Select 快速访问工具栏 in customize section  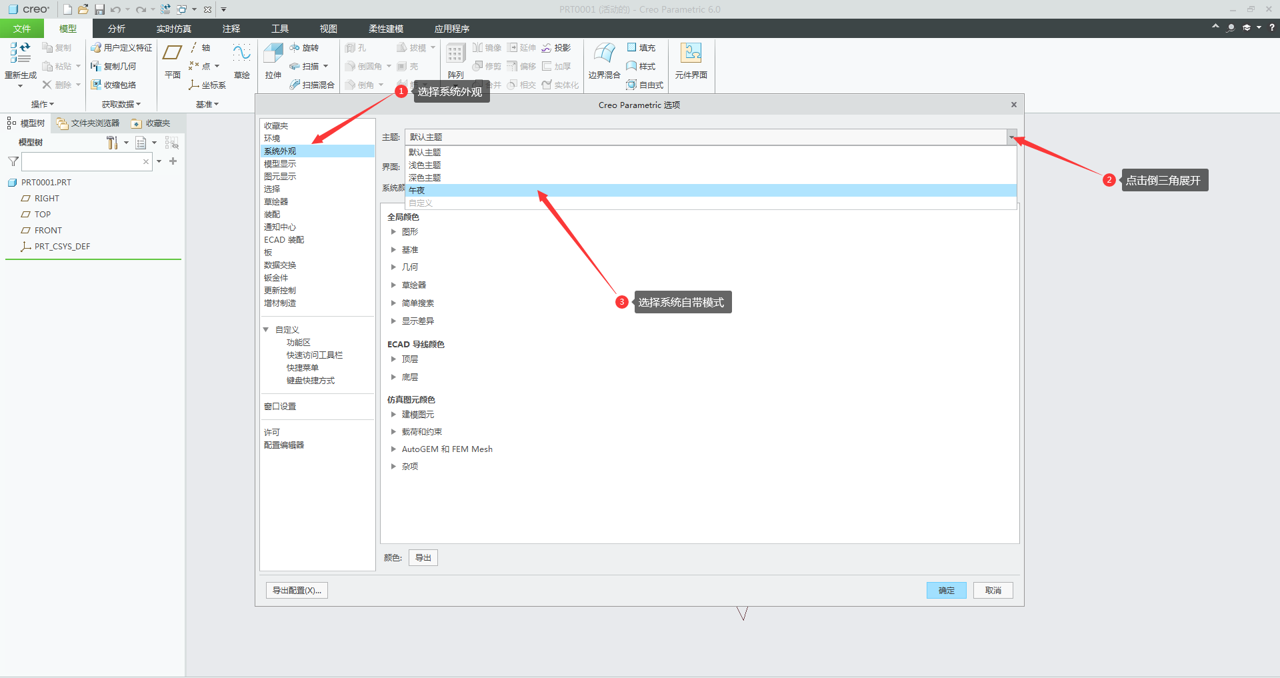point(315,355)
